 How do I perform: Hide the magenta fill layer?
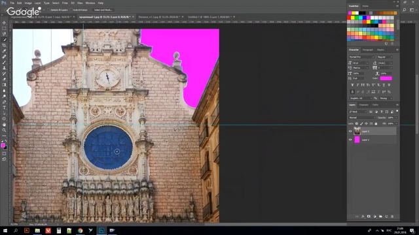tap(350, 140)
